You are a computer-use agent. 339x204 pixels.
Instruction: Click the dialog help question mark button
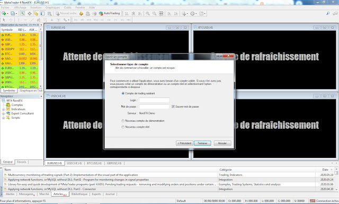point(219,56)
